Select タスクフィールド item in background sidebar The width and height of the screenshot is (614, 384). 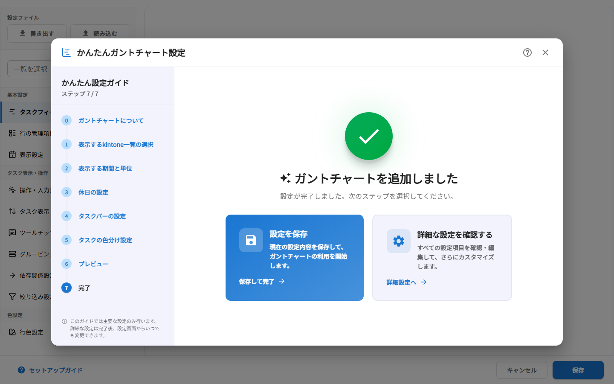pos(26,112)
